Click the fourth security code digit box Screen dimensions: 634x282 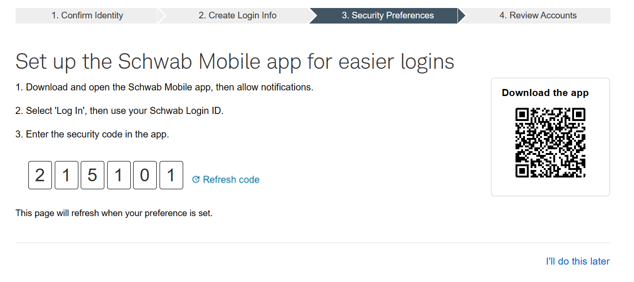click(x=119, y=175)
